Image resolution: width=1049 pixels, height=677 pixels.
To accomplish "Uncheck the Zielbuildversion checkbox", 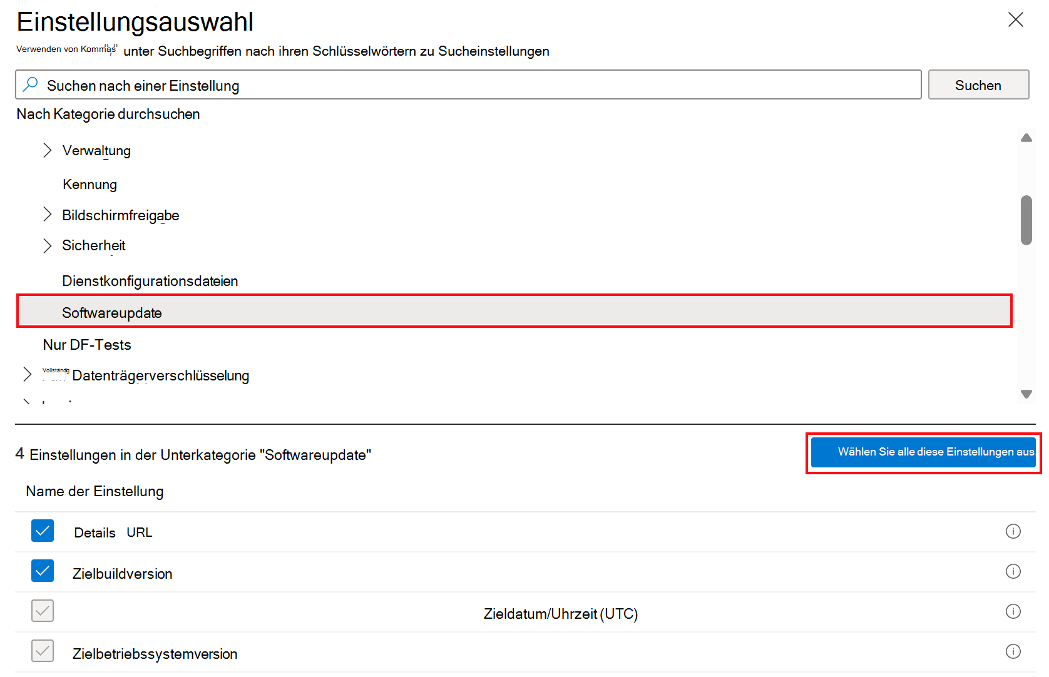I will (43, 571).
